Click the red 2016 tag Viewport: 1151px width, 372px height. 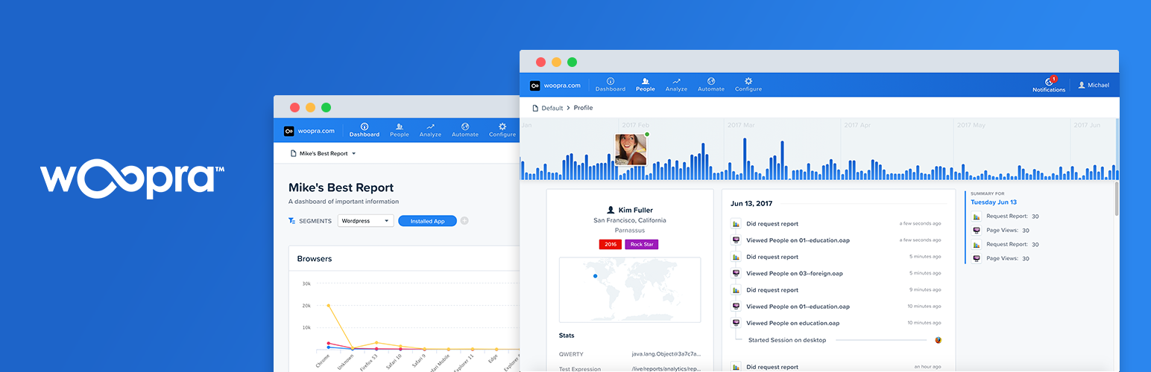point(610,244)
